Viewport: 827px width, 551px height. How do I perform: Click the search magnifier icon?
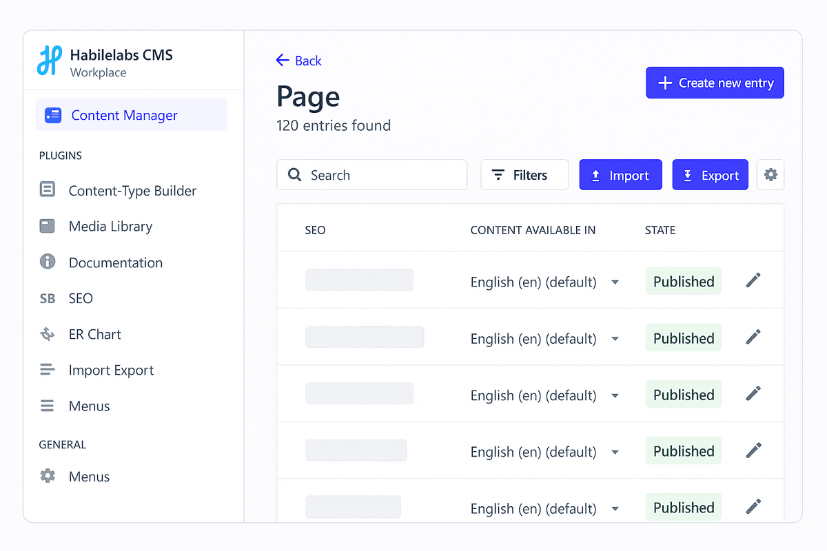pyautogui.click(x=295, y=175)
